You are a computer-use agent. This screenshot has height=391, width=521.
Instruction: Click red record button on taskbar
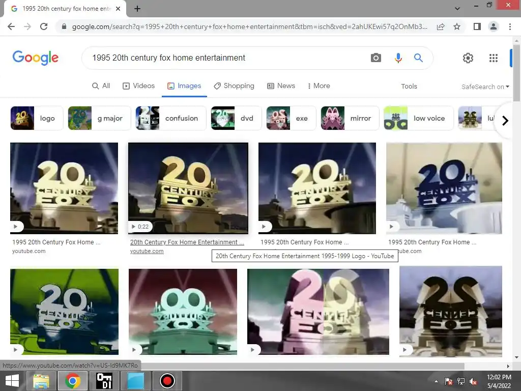(167, 381)
